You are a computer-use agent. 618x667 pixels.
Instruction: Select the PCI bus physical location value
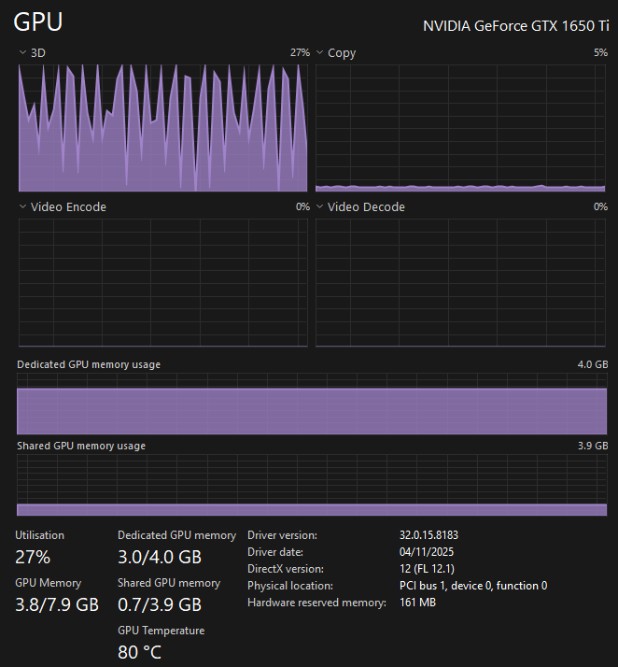(x=472, y=586)
